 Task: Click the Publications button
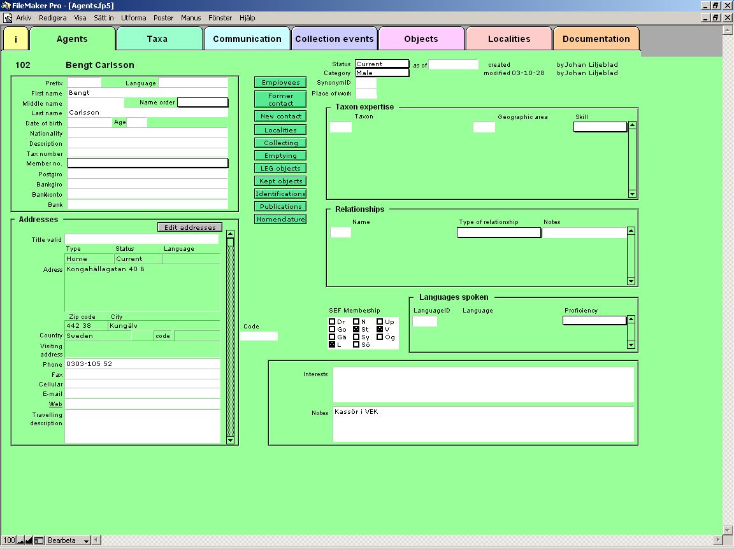(280, 207)
